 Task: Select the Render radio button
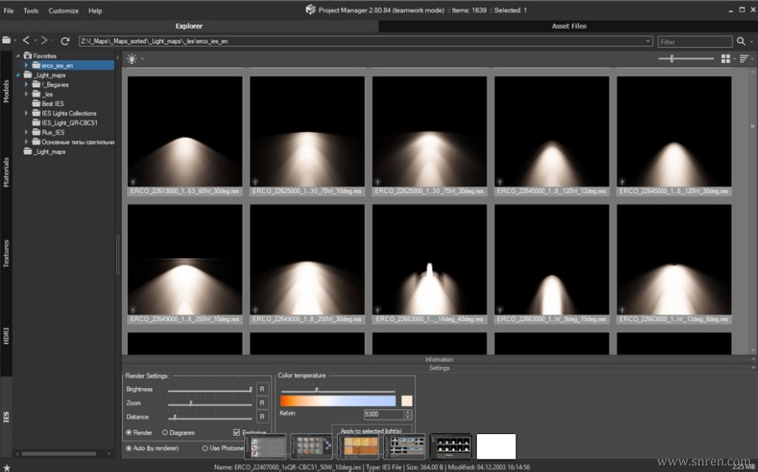click(129, 432)
